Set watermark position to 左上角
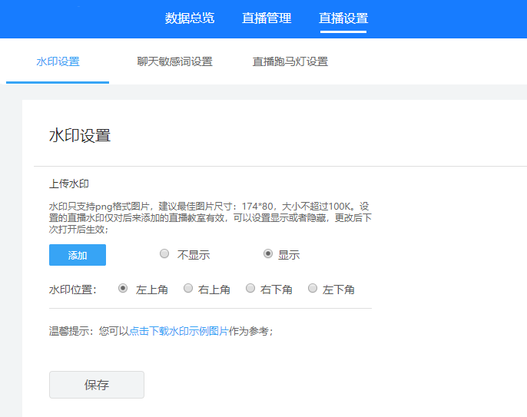Screen dimensions: 527x417 (x=123, y=289)
